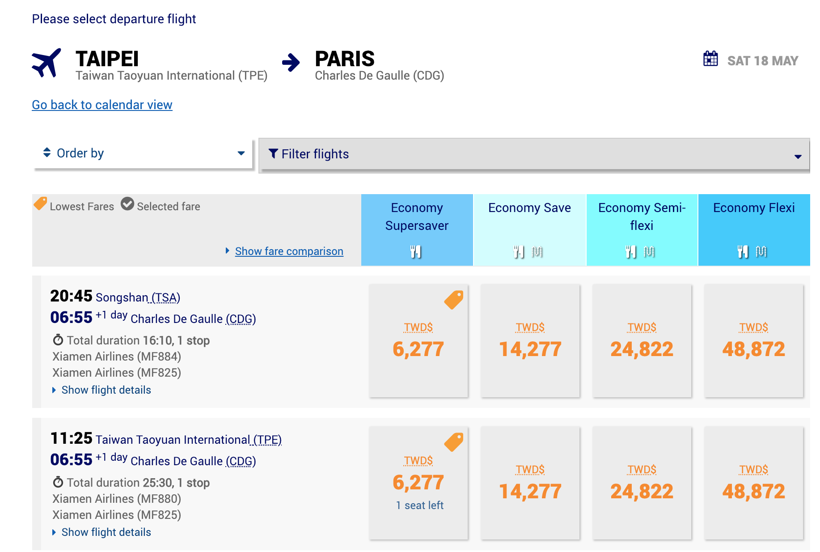Viewport: 820px width, 552px height.
Task: Choose 48,872 Flexi fare for 11:25 flight
Action: (754, 483)
